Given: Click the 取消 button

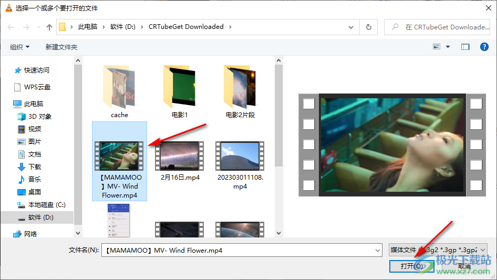Looking at the screenshot, I should coord(464,266).
